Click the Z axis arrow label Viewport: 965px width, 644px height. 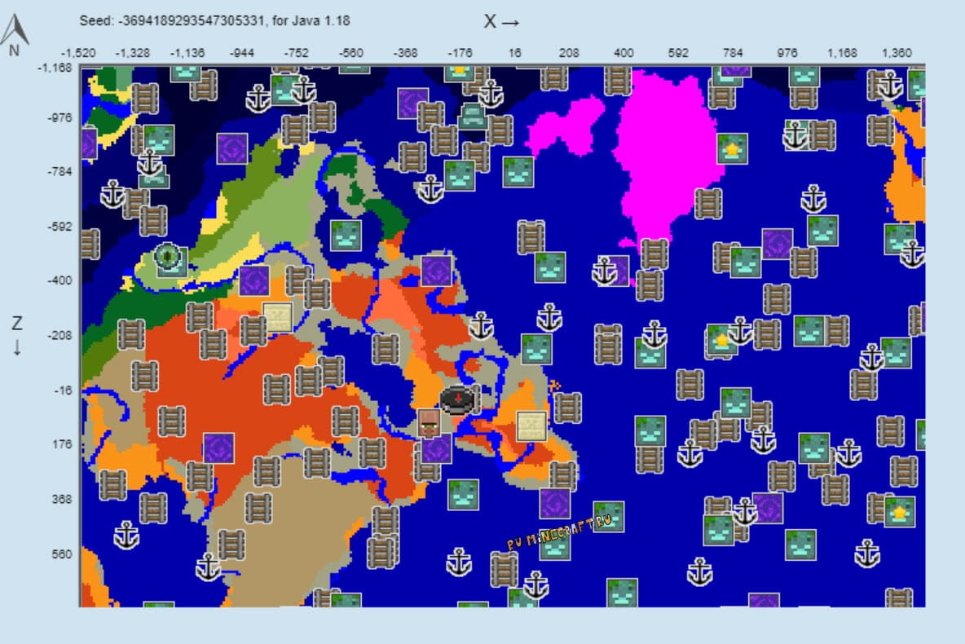tap(17, 336)
